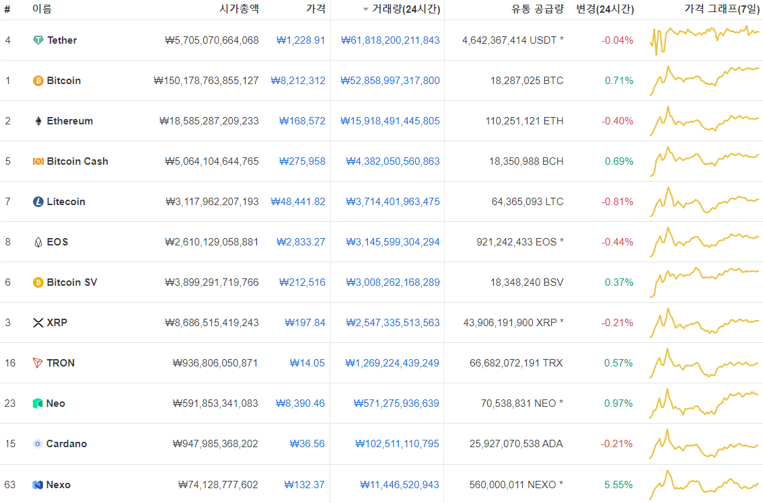Viewport: 763px width, 503px height.
Task: Select Tether market cap ₩5,705,070,664,068
Action: click(212, 40)
